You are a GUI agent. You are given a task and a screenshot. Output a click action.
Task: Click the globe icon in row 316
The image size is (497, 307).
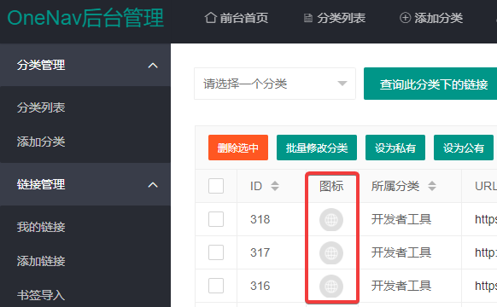pyautogui.click(x=331, y=287)
